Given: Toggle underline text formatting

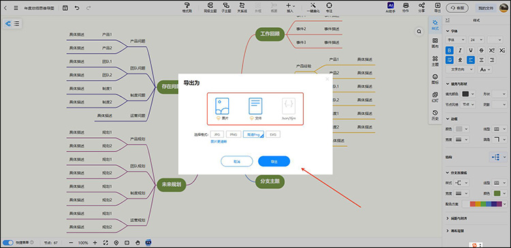Looking at the screenshot, I should pyautogui.click(x=471, y=50).
